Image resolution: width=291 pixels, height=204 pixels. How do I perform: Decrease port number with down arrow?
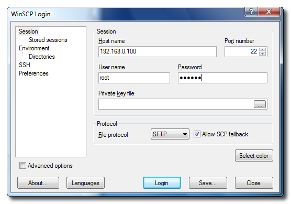coord(263,53)
